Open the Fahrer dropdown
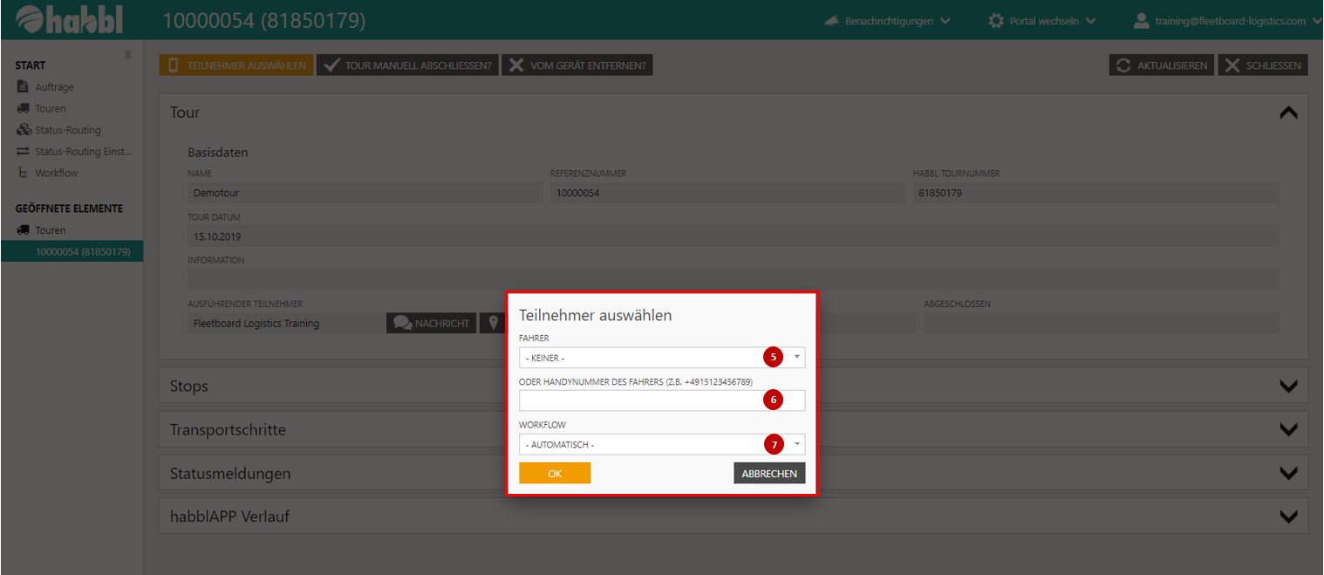Viewport: 1324px width, 575px height. (x=661, y=358)
